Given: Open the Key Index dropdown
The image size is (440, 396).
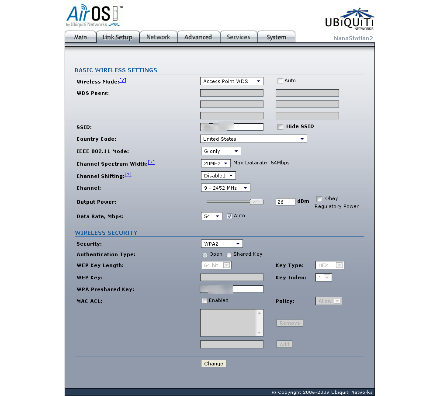Looking at the screenshot, I should coord(323,278).
